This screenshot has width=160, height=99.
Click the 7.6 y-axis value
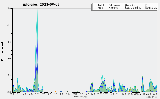pyautogui.click(x=9, y=8)
